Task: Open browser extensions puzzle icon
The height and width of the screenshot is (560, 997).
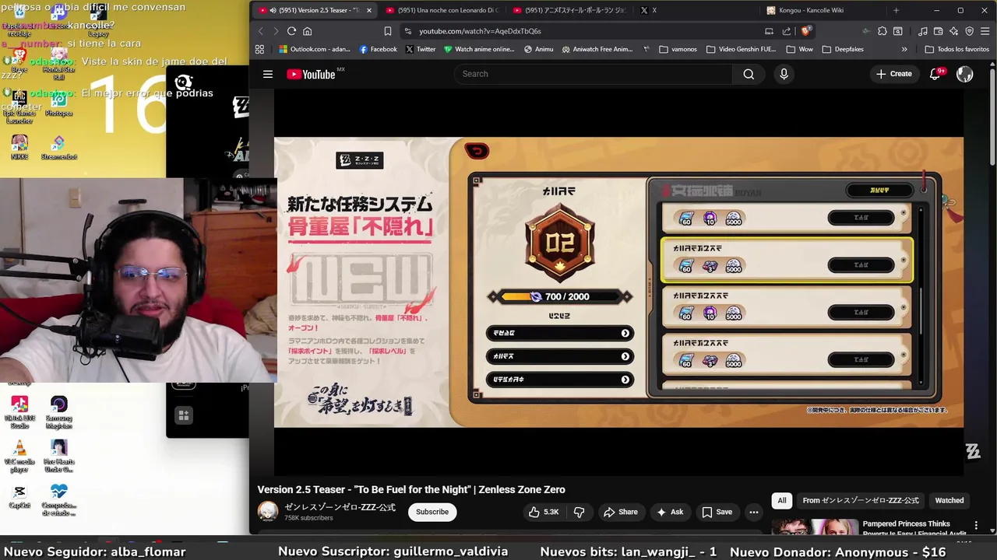Action: (882, 31)
